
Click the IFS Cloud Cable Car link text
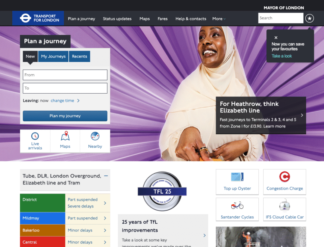pos(284,217)
